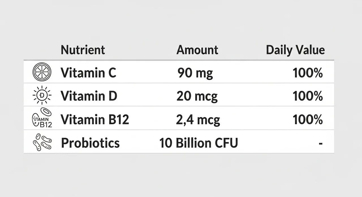
Task: Select the 10 Billion CFU amount
Action: point(199,143)
